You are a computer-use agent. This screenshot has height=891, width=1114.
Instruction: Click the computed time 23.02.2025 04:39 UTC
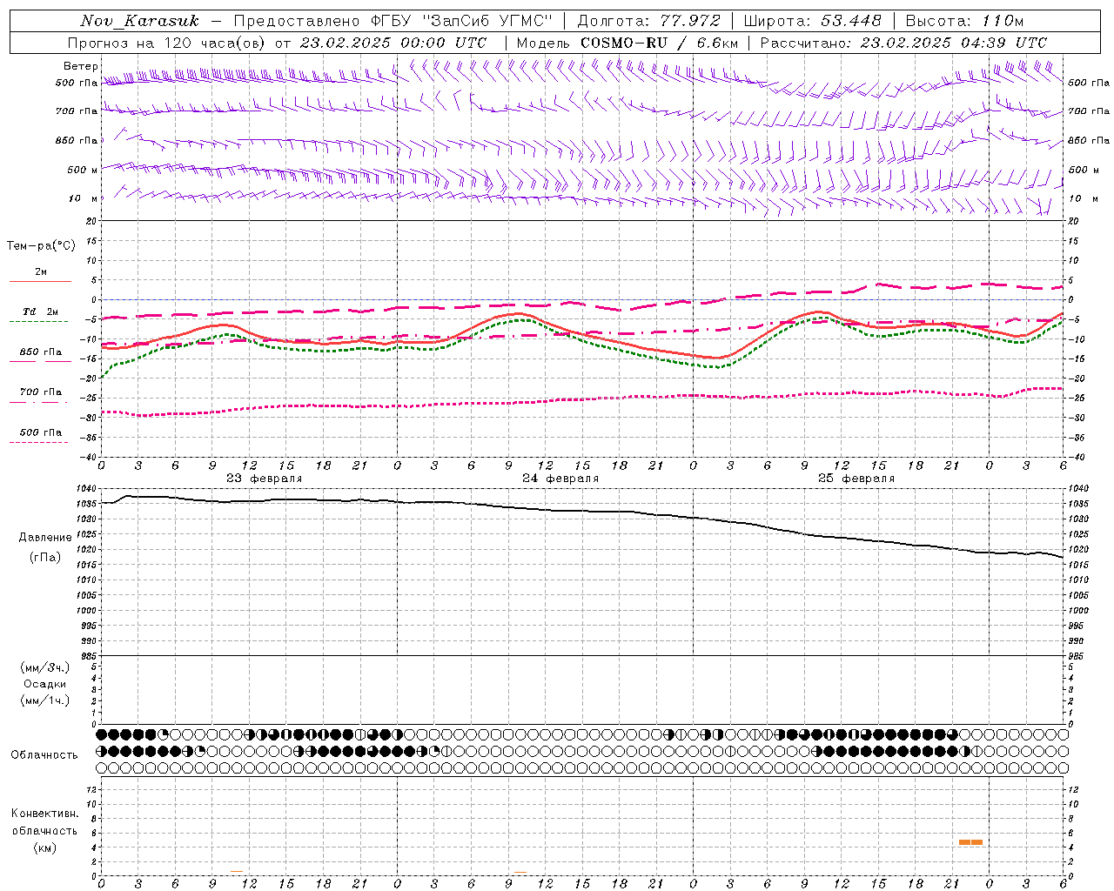(954, 43)
